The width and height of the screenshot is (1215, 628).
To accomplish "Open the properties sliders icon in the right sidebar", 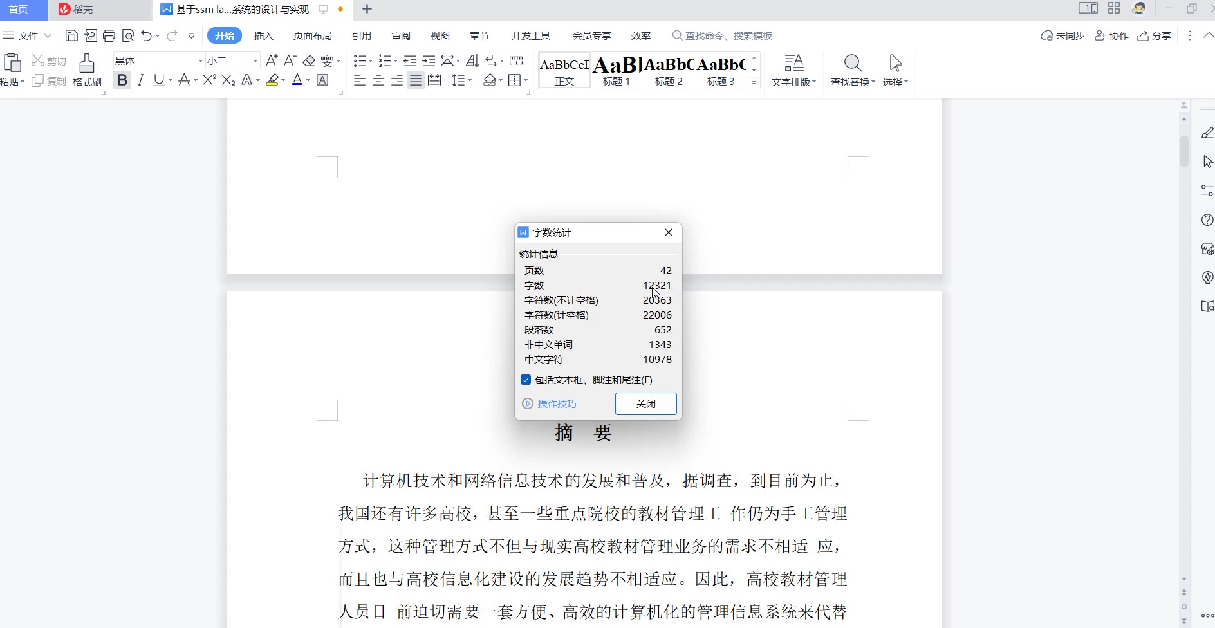I will [x=1207, y=190].
